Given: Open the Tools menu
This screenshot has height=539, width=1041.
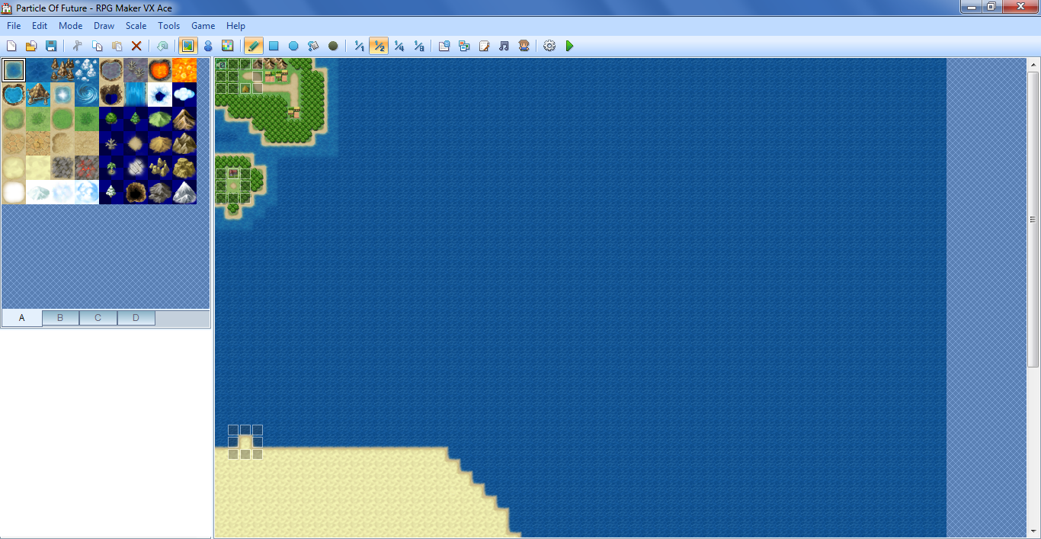Looking at the screenshot, I should tap(169, 26).
